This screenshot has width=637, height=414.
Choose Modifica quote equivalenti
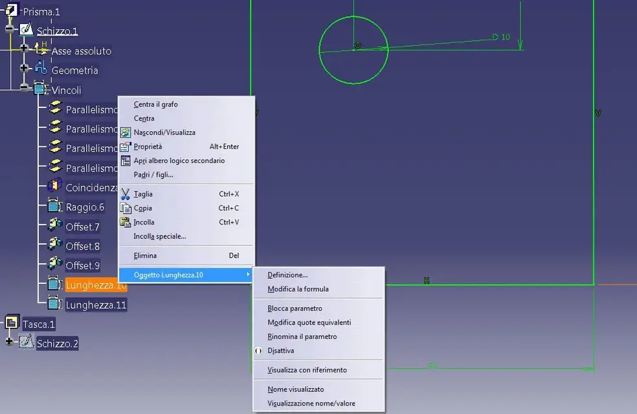[x=309, y=322]
